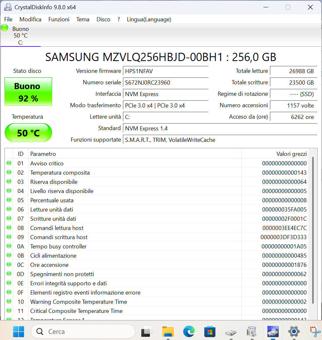322x340 pixels.
Task: Click the green status dot for Percentuale usata
Action: pyautogui.click(x=9, y=200)
